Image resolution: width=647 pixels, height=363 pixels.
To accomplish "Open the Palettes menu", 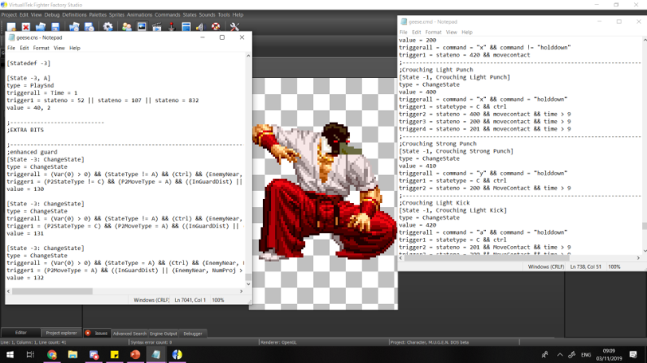I will coord(98,15).
